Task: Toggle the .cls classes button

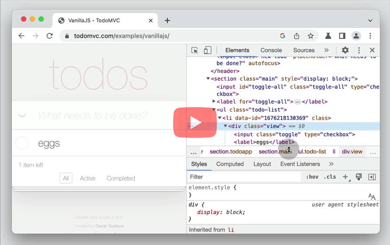Action: click(330, 177)
